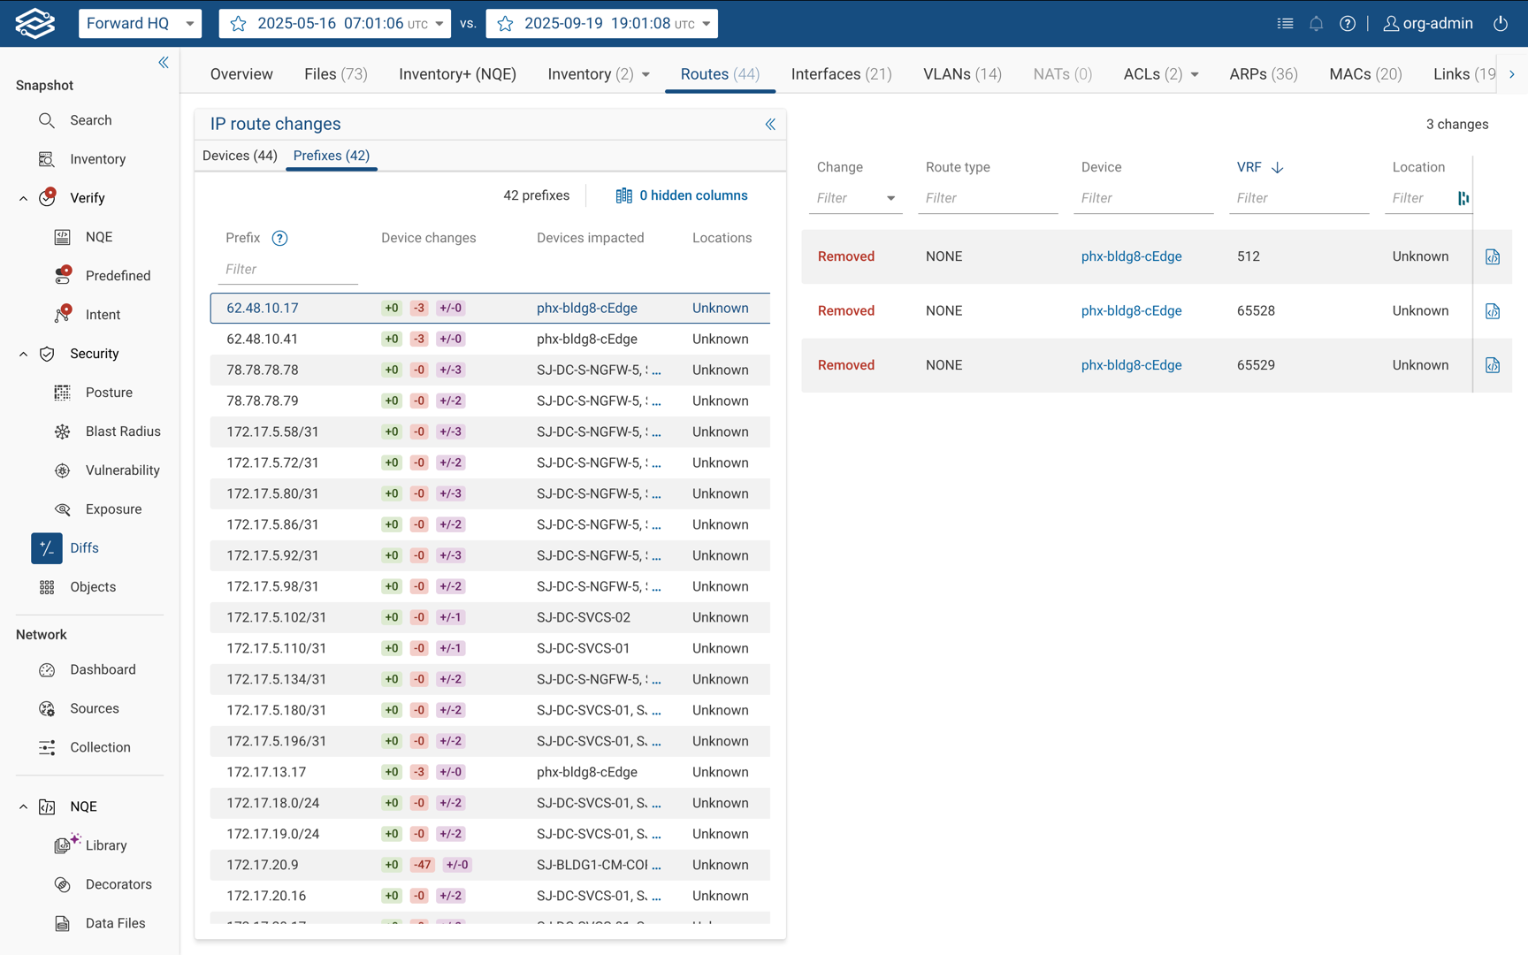
Task: Switch to the Interfaces tab
Action: pyautogui.click(x=841, y=74)
